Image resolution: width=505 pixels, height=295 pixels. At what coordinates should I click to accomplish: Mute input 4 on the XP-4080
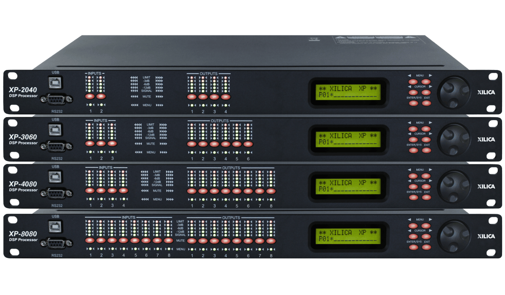tap(123, 190)
